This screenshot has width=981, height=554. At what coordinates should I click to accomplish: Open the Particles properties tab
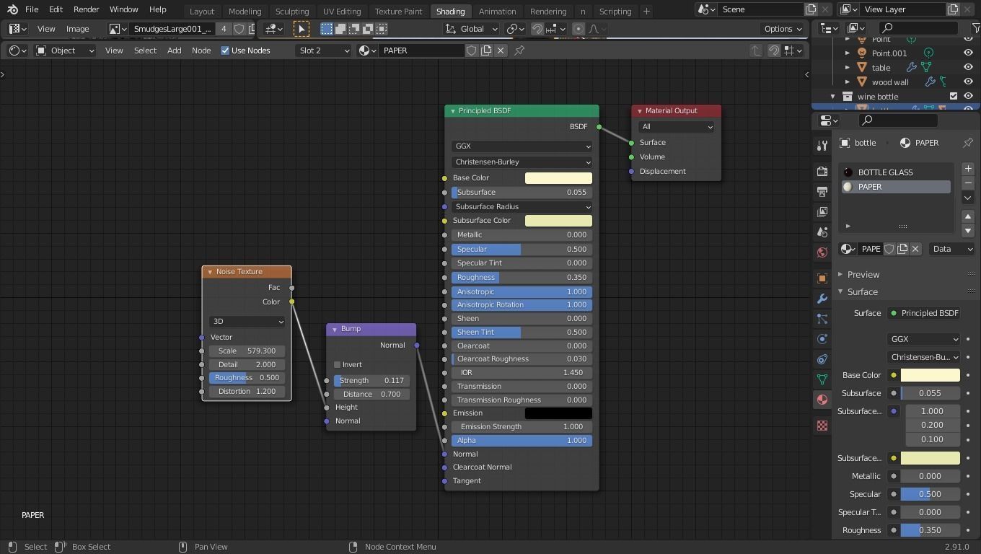[x=822, y=319]
